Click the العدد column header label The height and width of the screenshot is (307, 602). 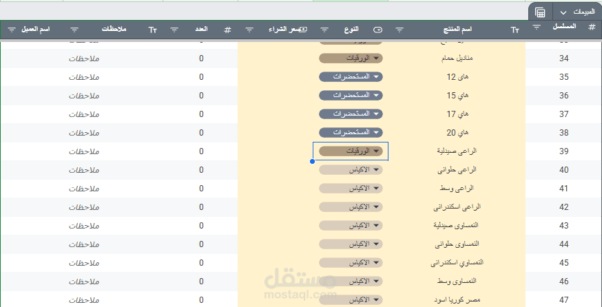pos(201,30)
